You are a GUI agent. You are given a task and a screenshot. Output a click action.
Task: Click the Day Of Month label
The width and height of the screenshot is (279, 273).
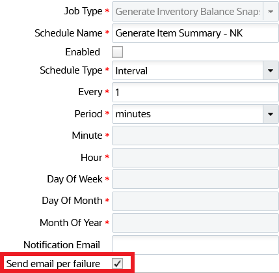point(72,201)
